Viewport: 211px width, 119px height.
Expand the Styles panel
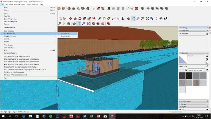tap(180, 104)
